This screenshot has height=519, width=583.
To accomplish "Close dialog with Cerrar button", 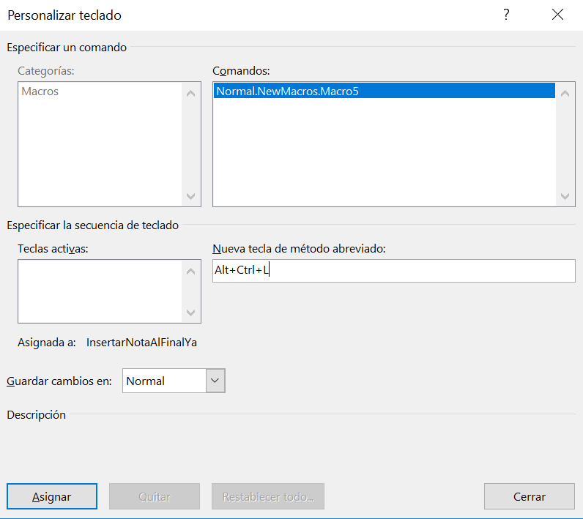I will (x=529, y=496).
